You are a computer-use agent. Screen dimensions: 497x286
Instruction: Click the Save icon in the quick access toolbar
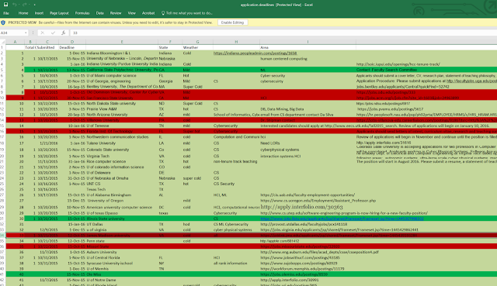(5, 5)
